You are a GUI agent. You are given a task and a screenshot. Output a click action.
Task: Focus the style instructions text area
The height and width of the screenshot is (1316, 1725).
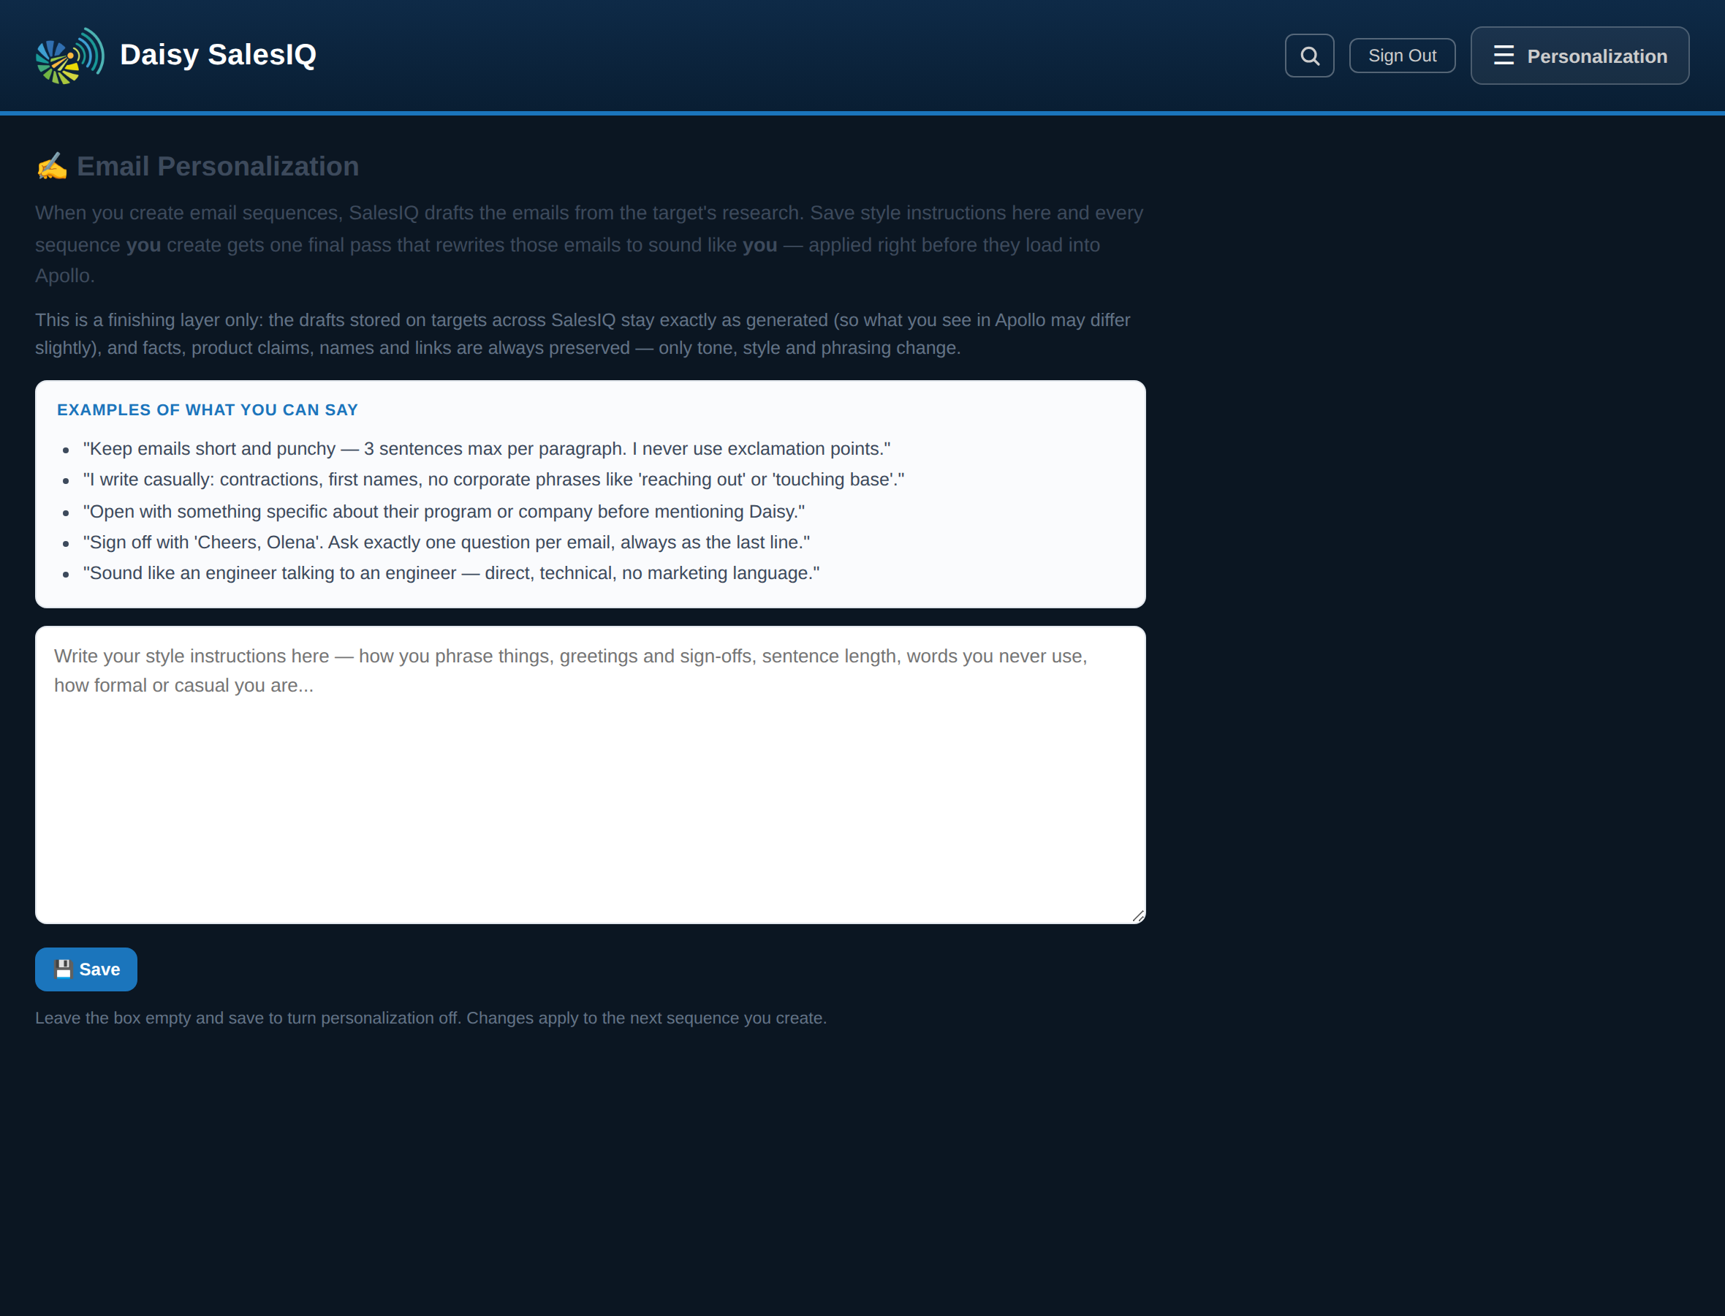591,775
